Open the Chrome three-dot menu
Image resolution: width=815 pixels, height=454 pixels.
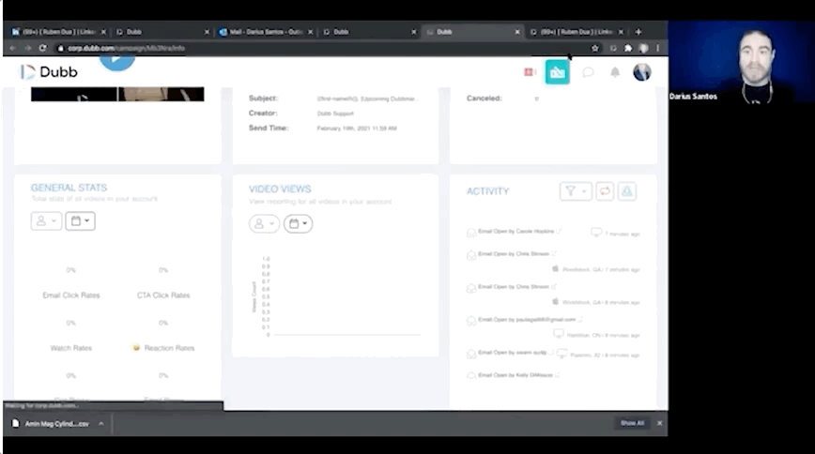click(658, 48)
